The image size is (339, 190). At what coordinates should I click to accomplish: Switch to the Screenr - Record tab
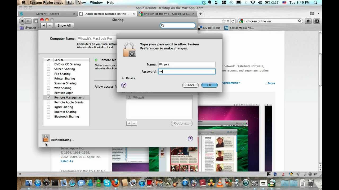point(48,14)
